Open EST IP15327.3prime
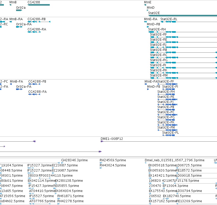Viewport: 217px width, 205px height. (x=40, y=165)
